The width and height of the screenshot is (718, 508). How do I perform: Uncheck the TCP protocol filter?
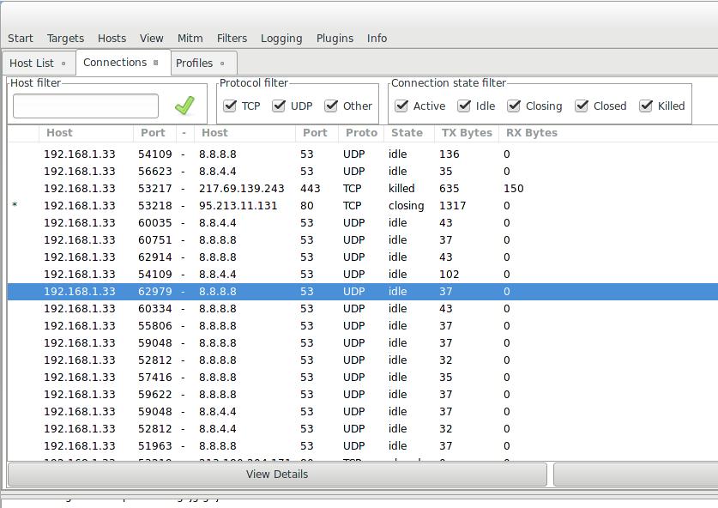[x=230, y=106]
